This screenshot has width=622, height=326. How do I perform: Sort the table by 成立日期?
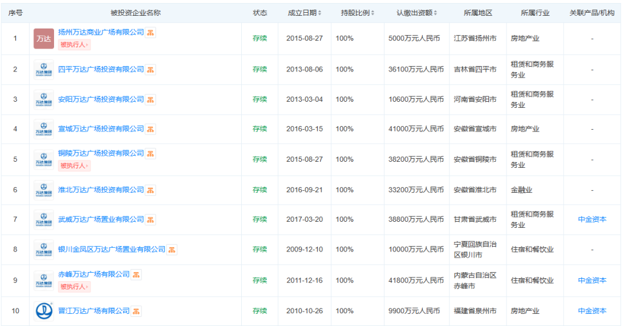click(x=304, y=13)
